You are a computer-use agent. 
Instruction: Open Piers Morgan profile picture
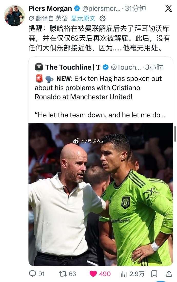pyautogui.click(x=14, y=15)
